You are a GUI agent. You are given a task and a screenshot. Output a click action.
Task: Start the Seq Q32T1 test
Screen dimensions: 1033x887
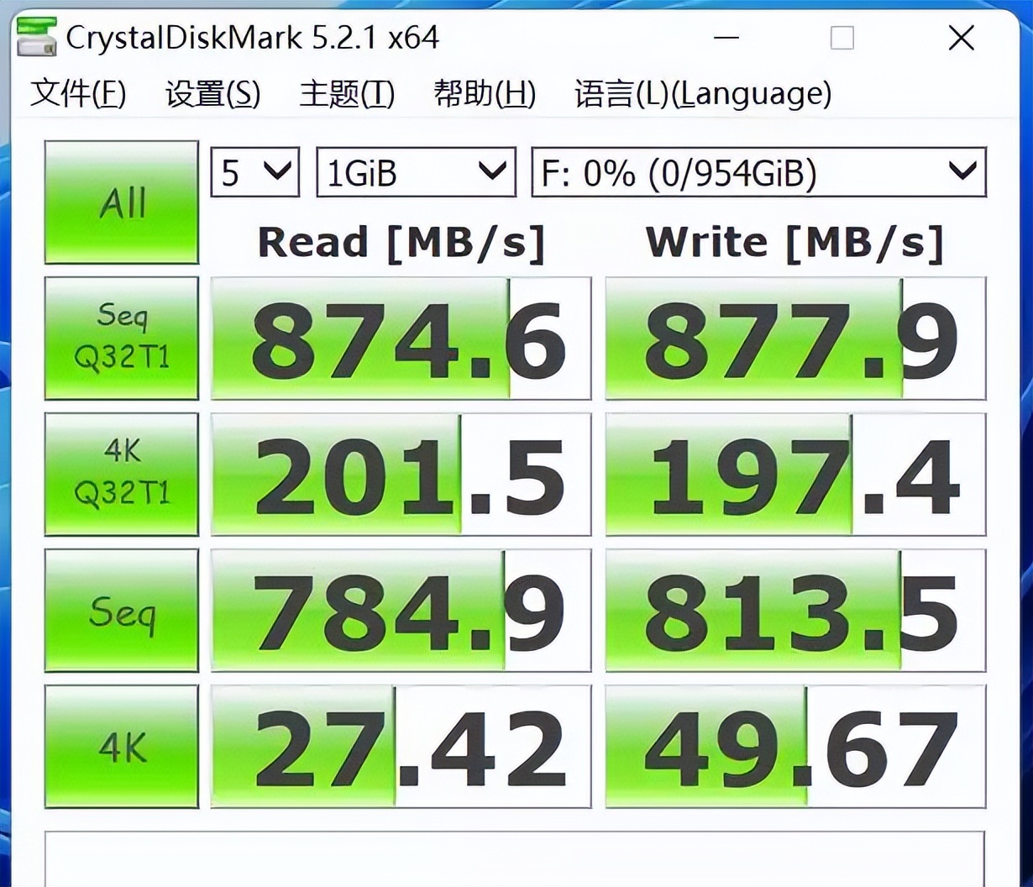coord(122,338)
